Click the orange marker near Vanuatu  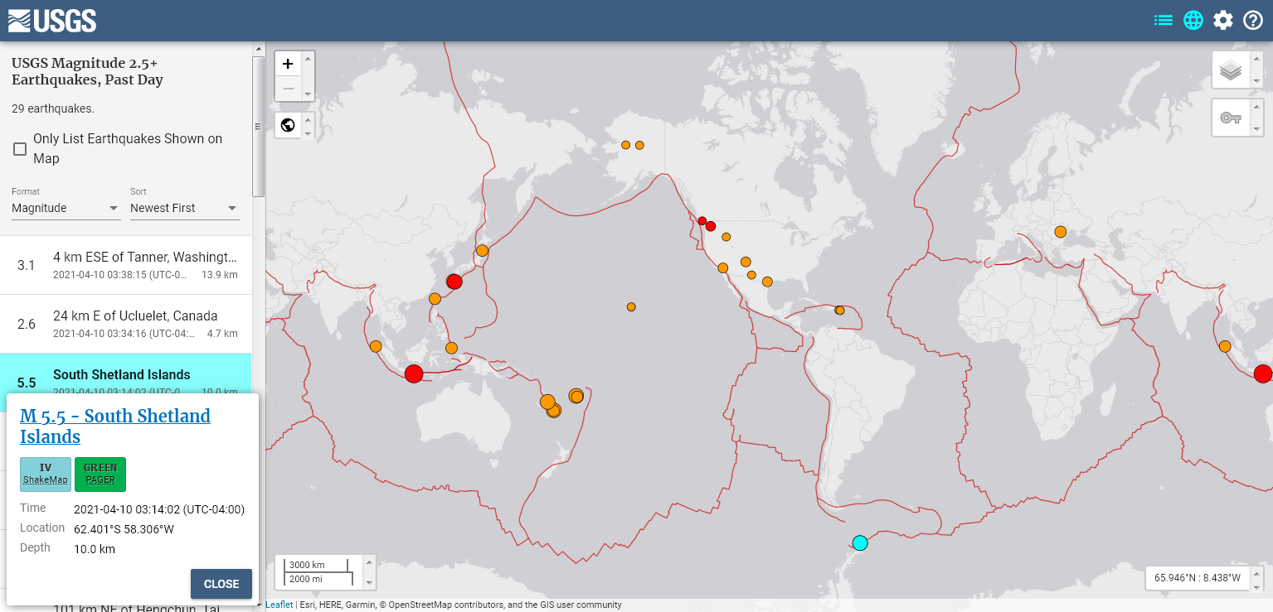pos(547,402)
